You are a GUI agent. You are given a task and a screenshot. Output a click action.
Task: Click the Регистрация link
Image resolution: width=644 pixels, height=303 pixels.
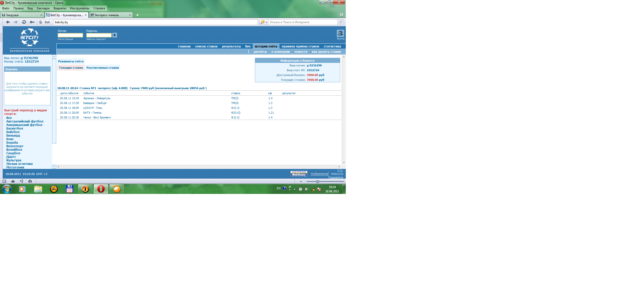(x=65, y=39)
